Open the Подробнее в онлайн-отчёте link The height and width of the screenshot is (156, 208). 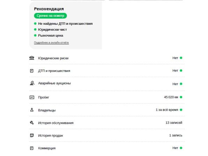(x=51, y=43)
